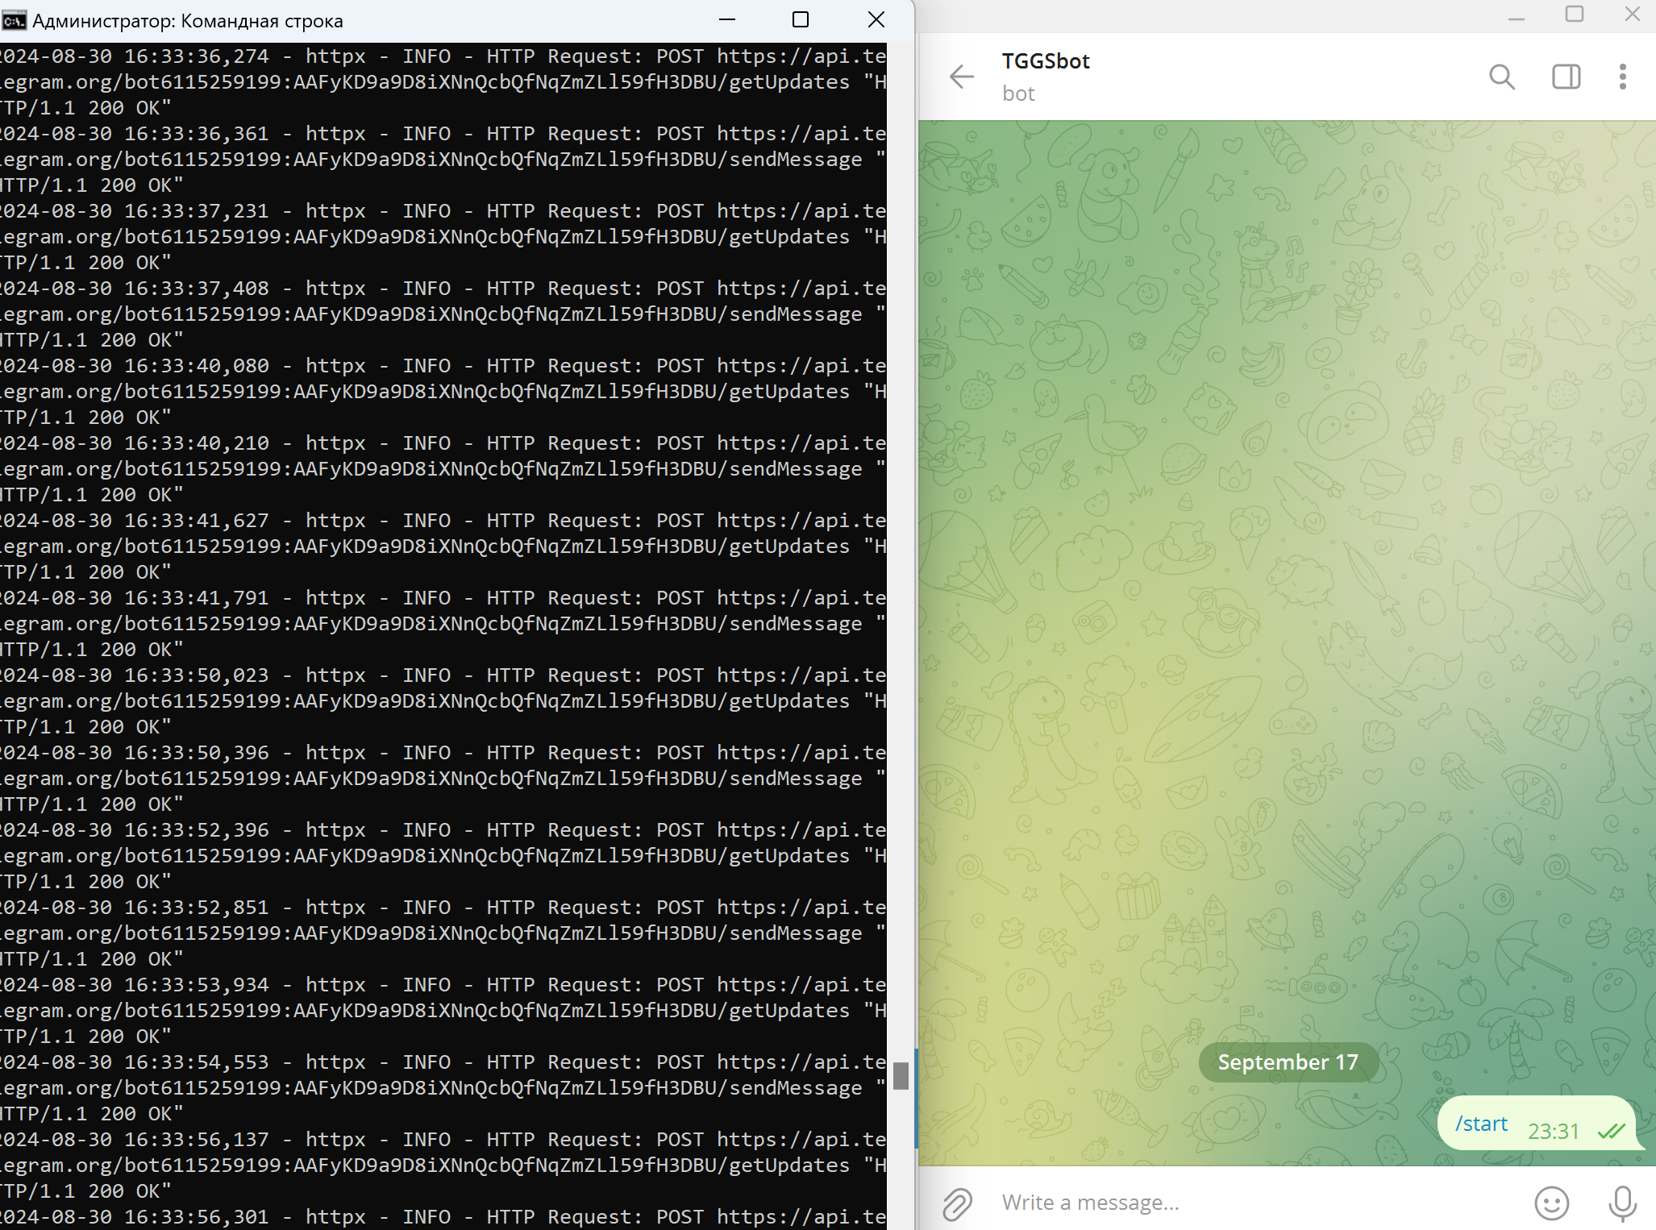
Task: Open Command Prompt system menu icon
Action: (14, 20)
